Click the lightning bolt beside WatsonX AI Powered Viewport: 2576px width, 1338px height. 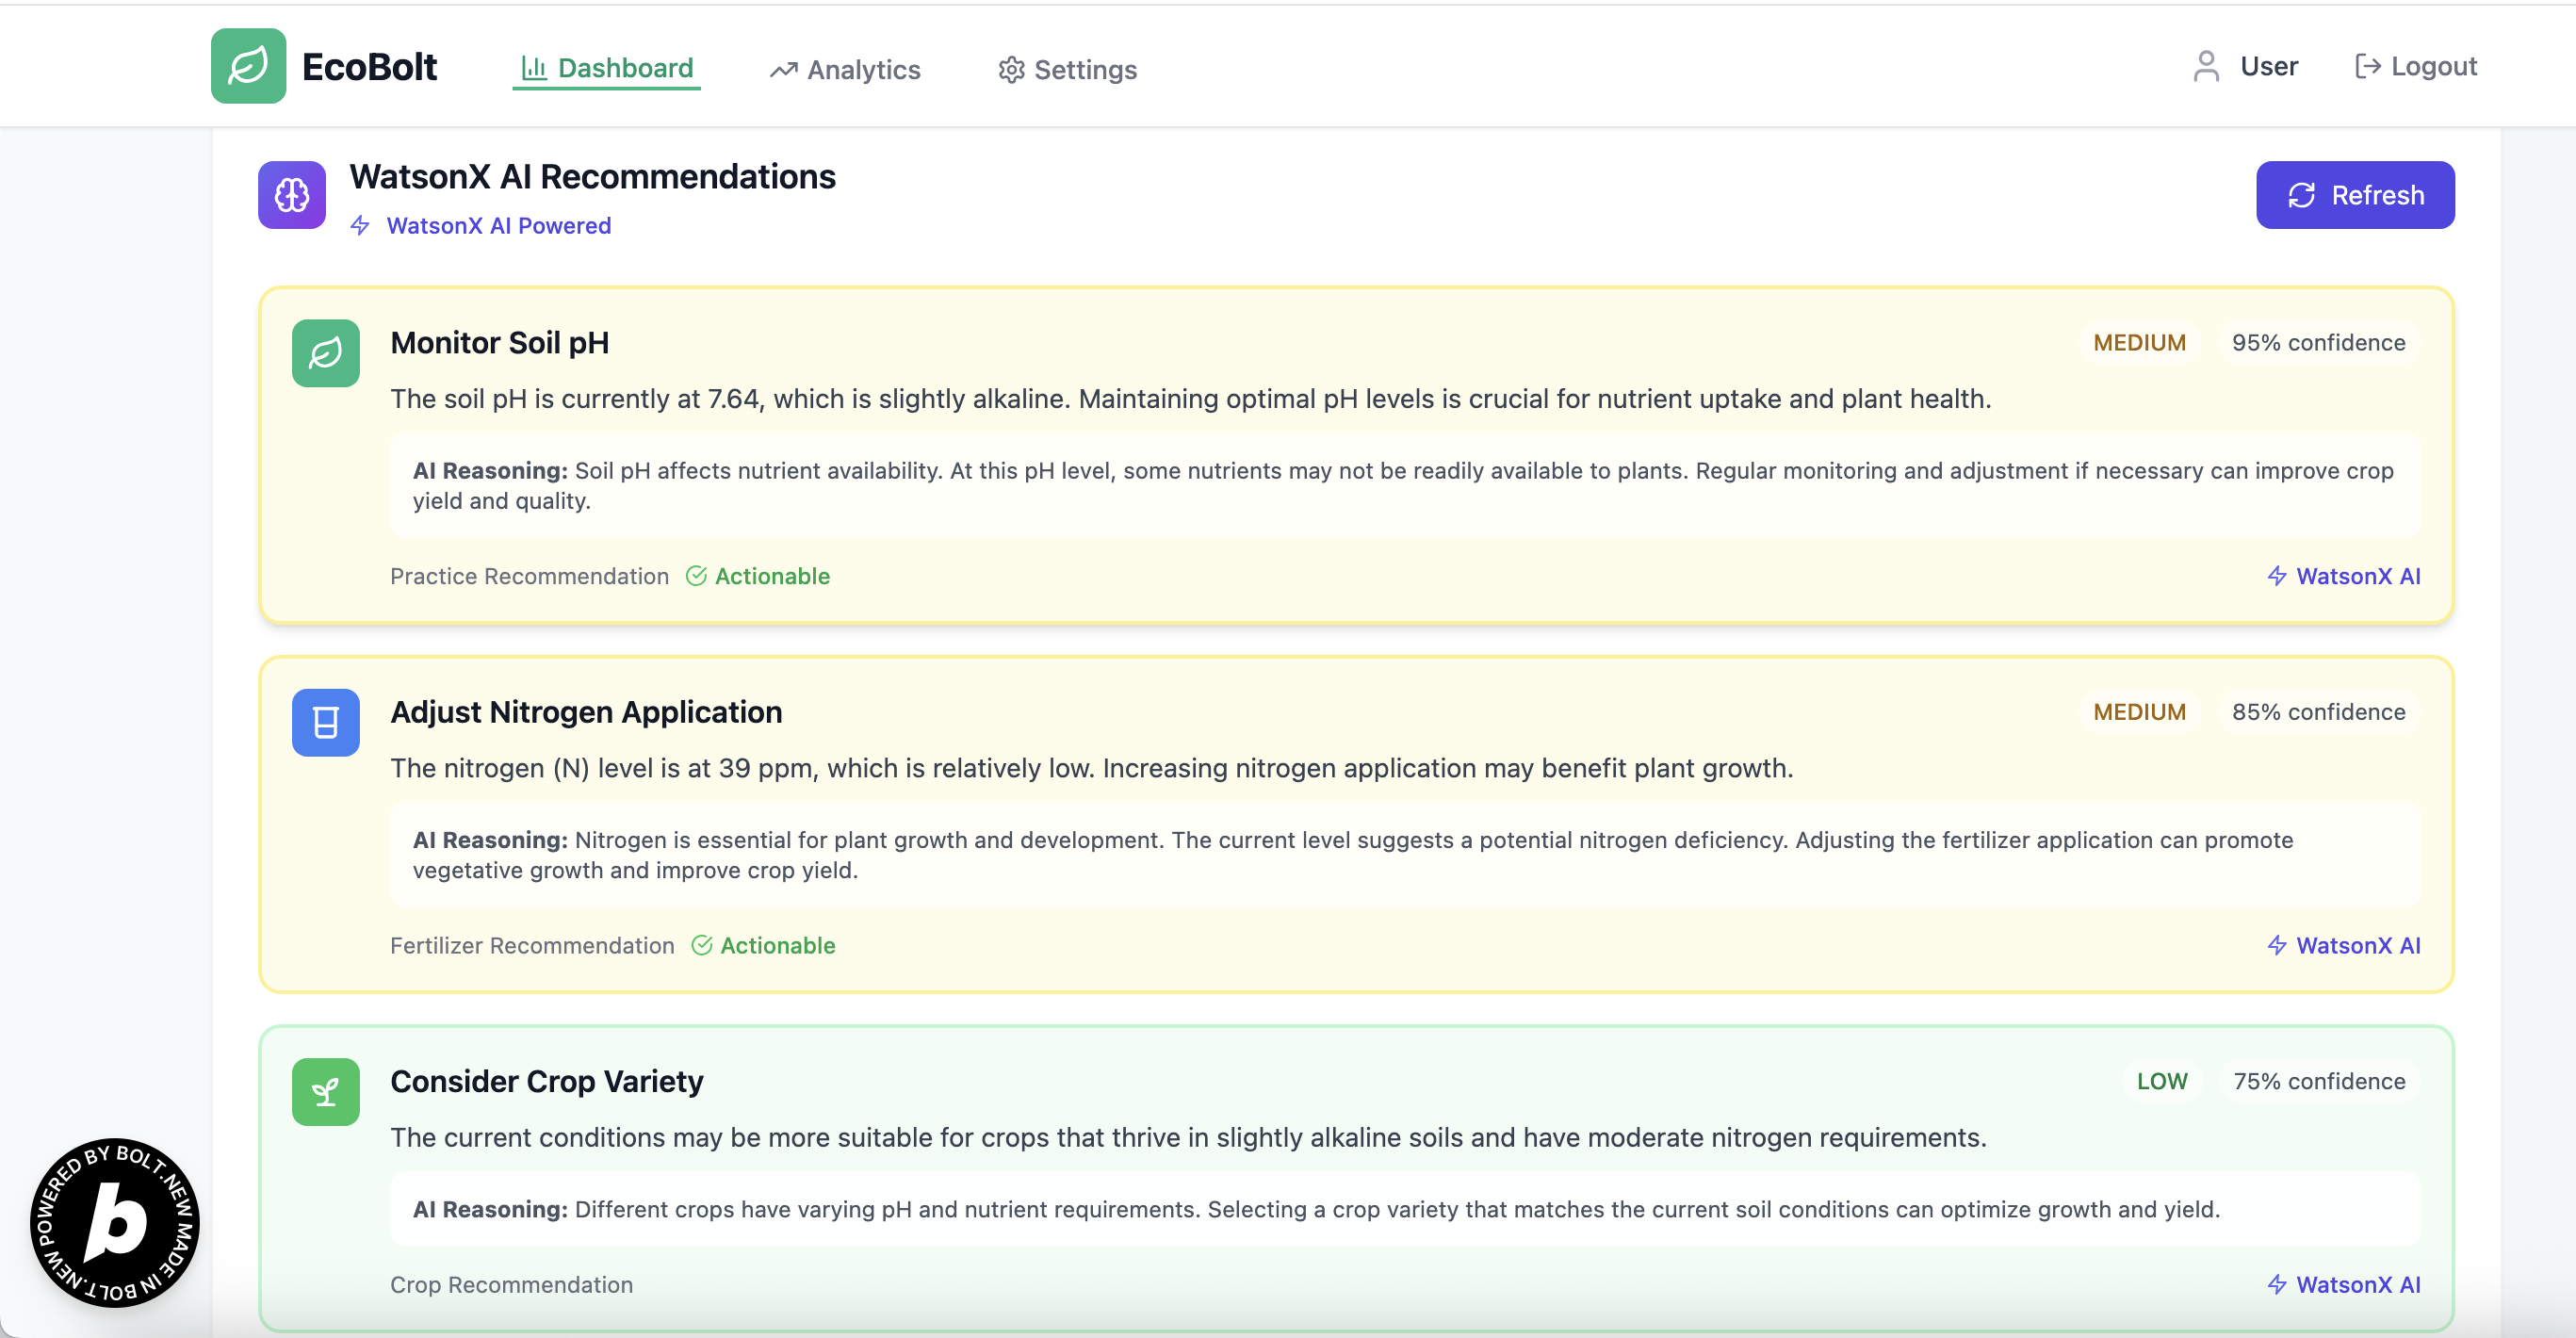coord(361,226)
